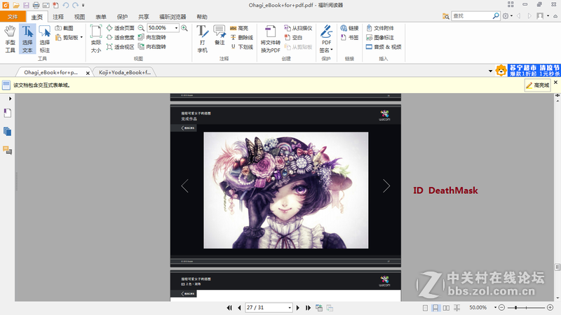Switch to the Home (主页) ribbon tab
The height and width of the screenshot is (315, 561).
click(37, 17)
